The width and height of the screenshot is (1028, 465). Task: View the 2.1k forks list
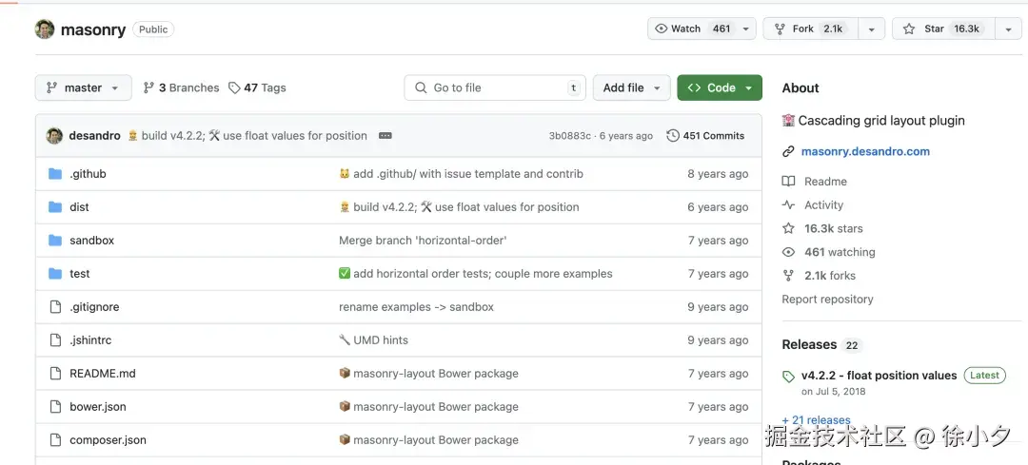[830, 276]
